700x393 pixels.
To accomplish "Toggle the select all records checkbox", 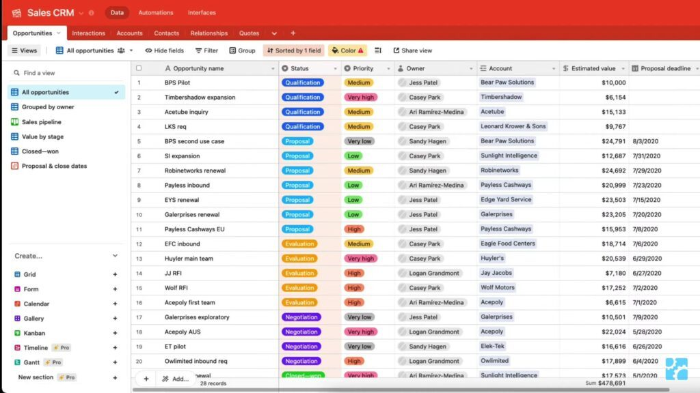I will pyautogui.click(x=139, y=68).
